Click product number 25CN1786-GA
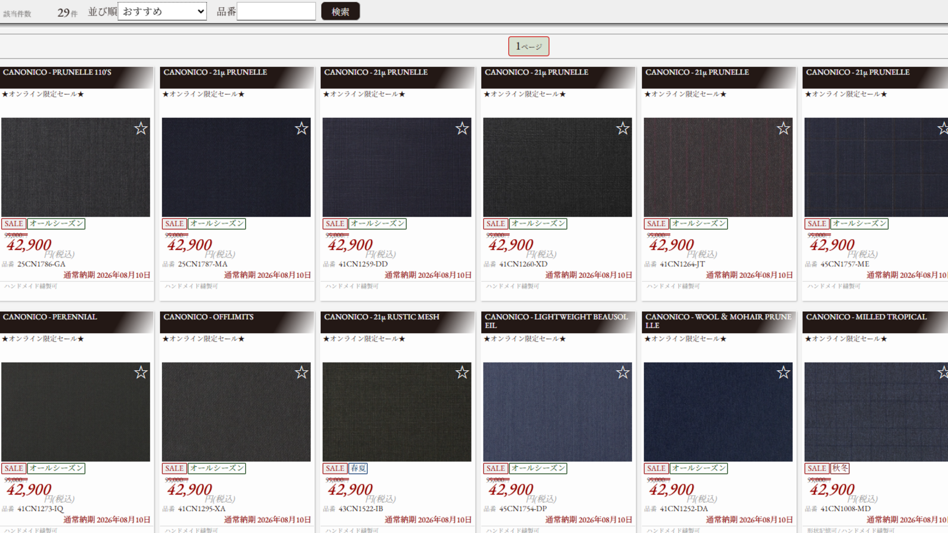 tap(41, 264)
